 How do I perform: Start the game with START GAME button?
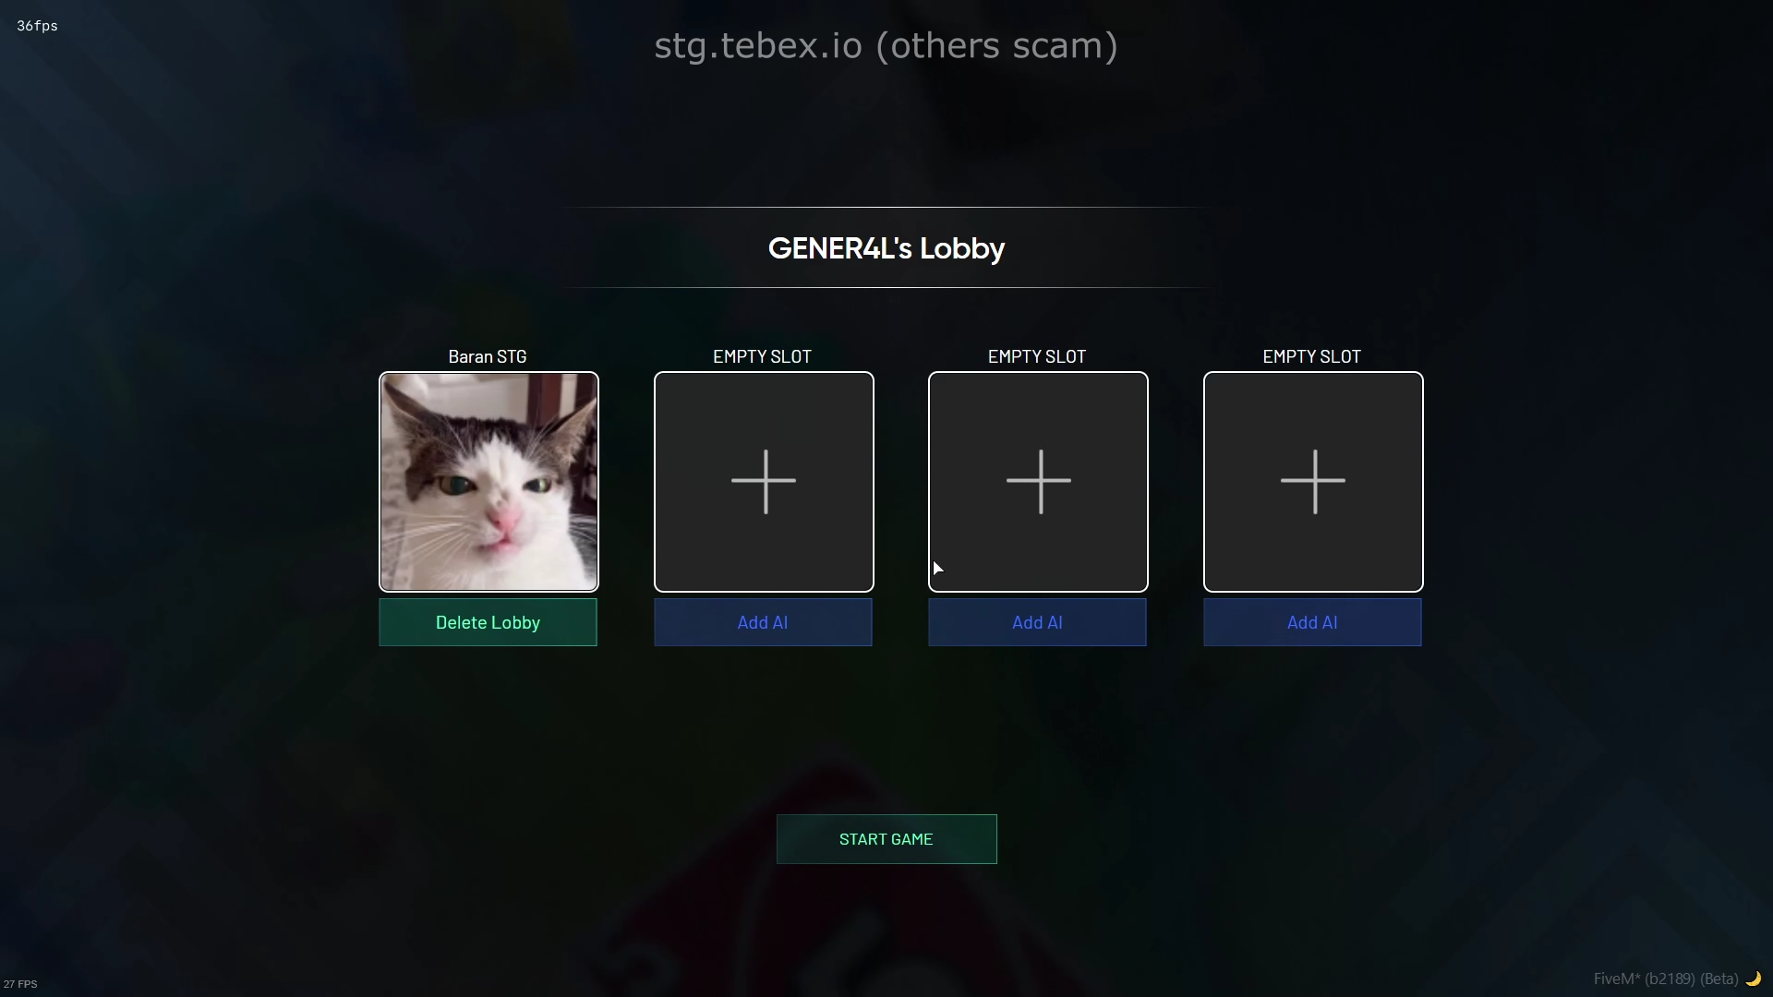pos(886,839)
